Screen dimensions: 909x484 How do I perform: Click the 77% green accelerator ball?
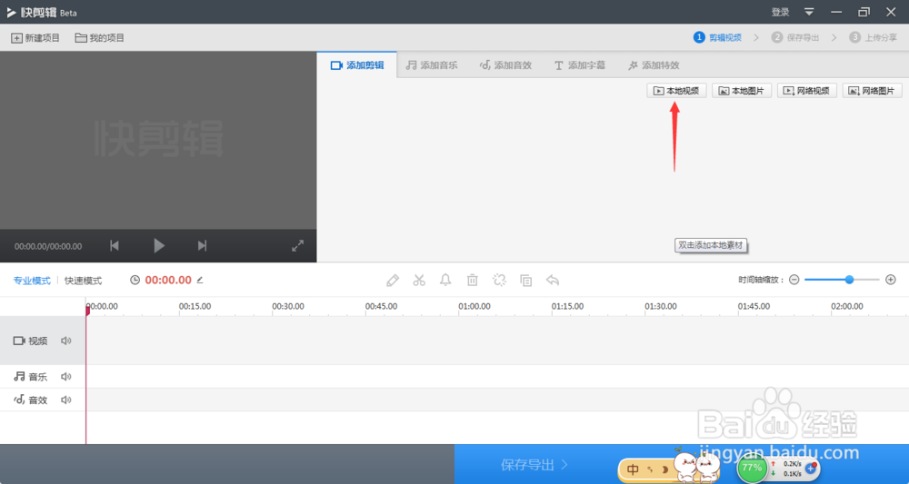pyautogui.click(x=752, y=468)
